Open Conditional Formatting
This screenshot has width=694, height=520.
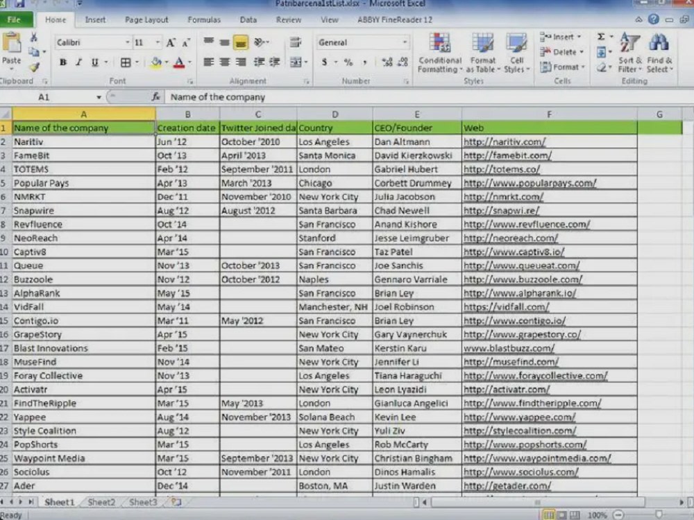(x=440, y=53)
